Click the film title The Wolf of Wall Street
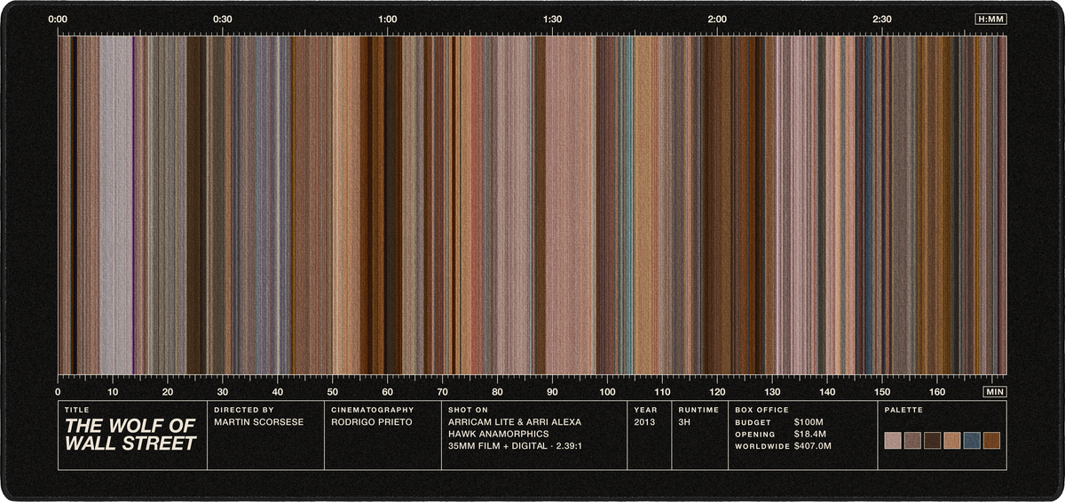 [x=130, y=435]
